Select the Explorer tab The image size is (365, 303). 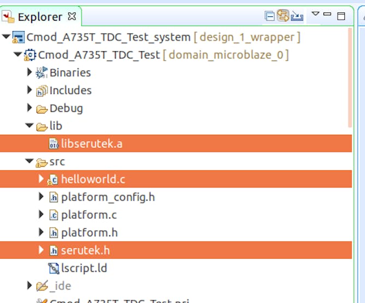click(x=40, y=16)
